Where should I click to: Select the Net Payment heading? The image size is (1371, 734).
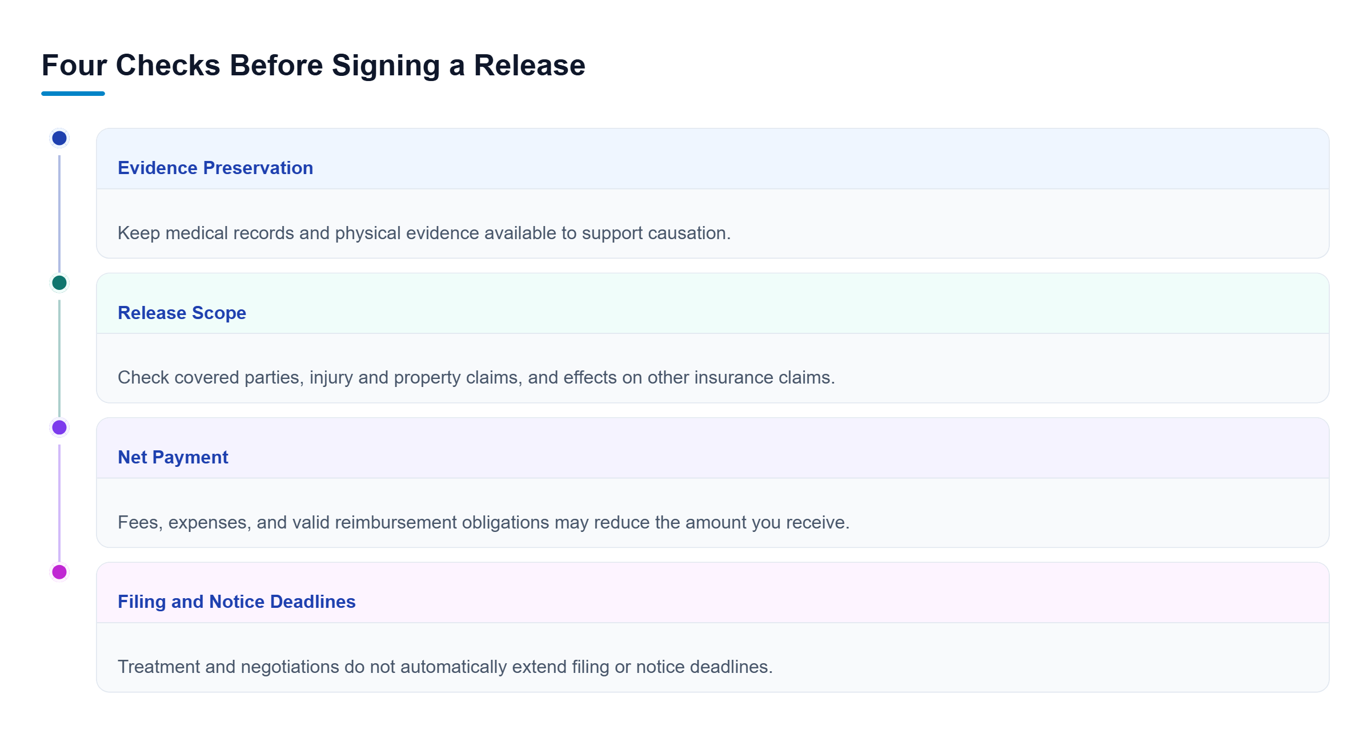tap(173, 457)
